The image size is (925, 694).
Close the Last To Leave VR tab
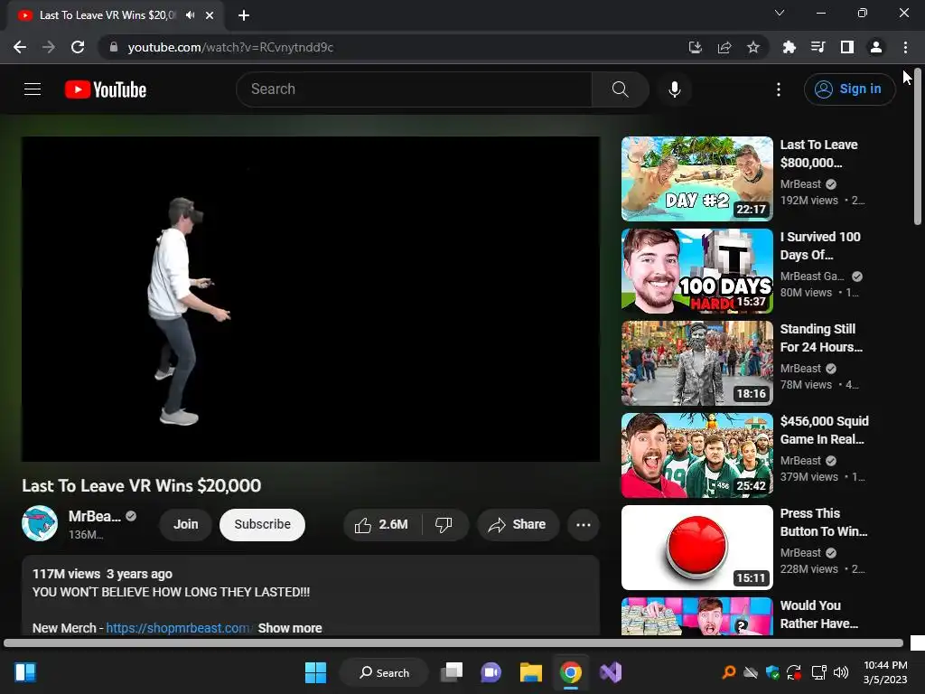point(210,15)
